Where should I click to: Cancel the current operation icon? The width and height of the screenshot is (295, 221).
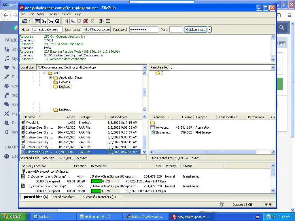point(79,21)
